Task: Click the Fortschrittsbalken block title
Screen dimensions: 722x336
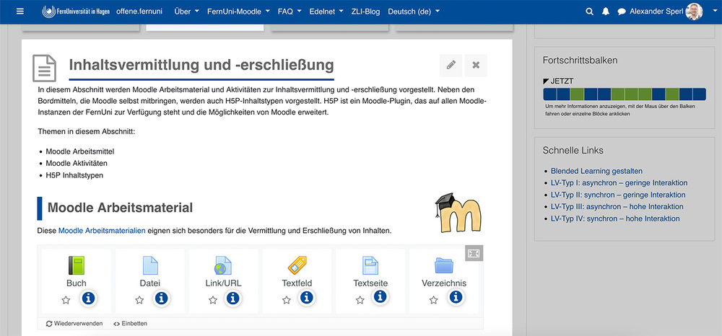Action: (580, 61)
